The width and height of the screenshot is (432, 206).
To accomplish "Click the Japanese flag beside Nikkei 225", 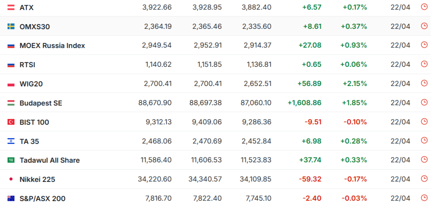I will (11, 179).
